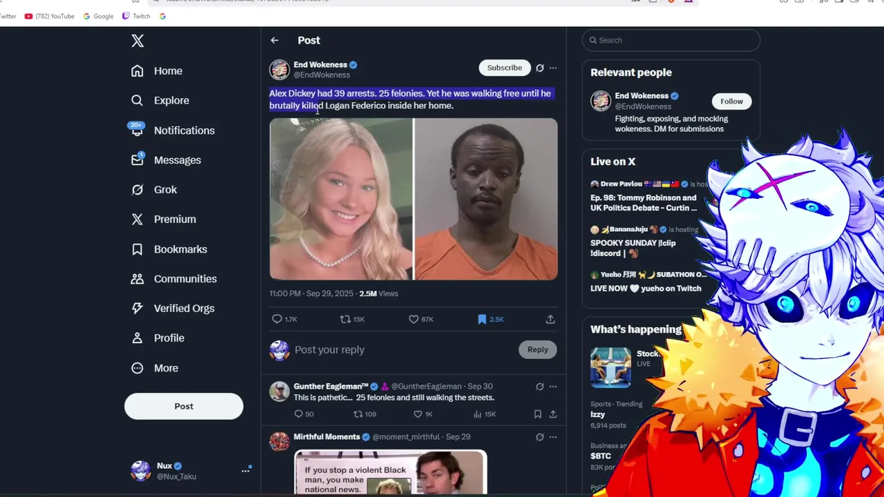Open Bookmarks label in sidebar
Screen dimensions: 884x497
(180, 249)
